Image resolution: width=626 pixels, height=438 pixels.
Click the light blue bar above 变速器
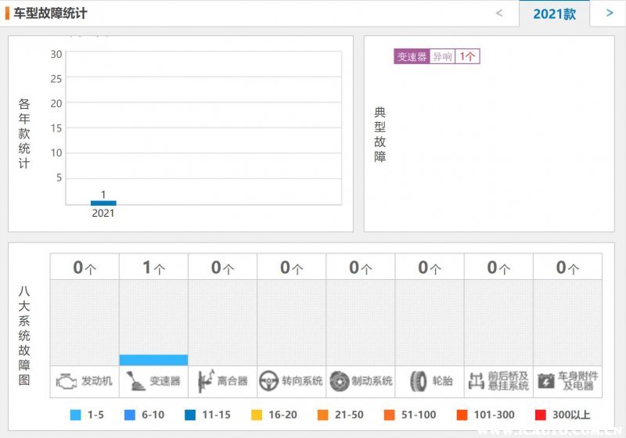point(153,360)
